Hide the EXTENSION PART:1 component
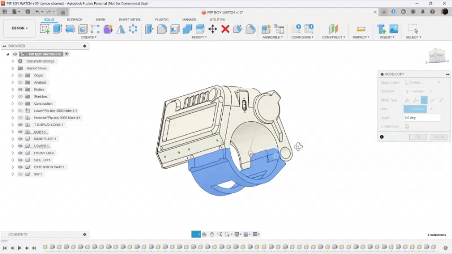Image resolution: width=452 pixels, height=254 pixels. coord(20,167)
